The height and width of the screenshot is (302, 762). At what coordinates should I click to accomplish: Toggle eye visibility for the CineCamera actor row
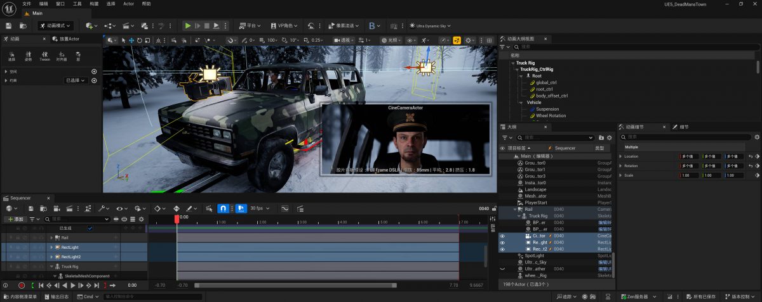point(502,236)
